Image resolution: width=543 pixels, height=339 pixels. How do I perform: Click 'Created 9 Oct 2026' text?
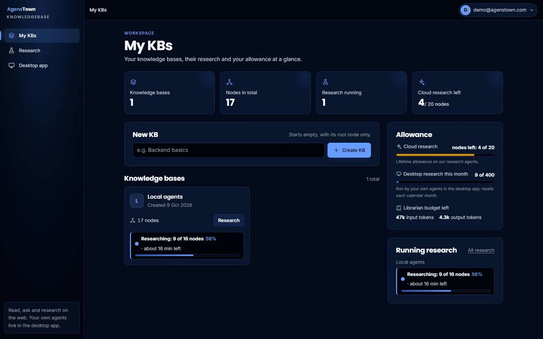tap(170, 205)
